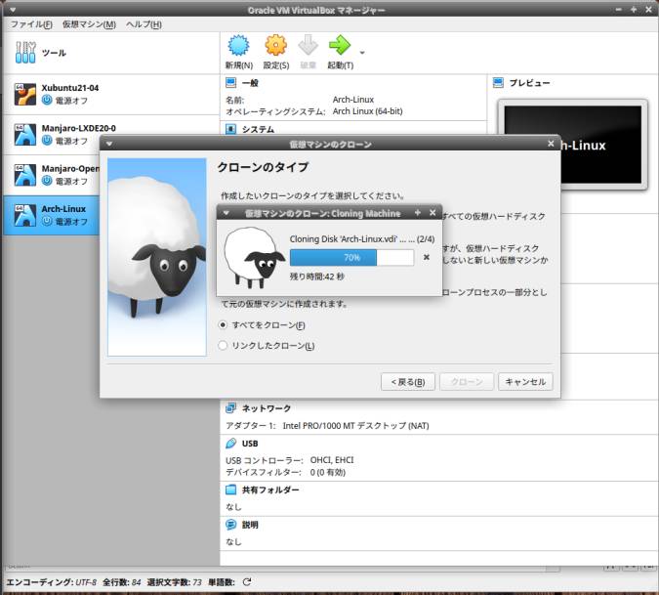
Task: Click the USB section header text
Action: click(x=250, y=444)
